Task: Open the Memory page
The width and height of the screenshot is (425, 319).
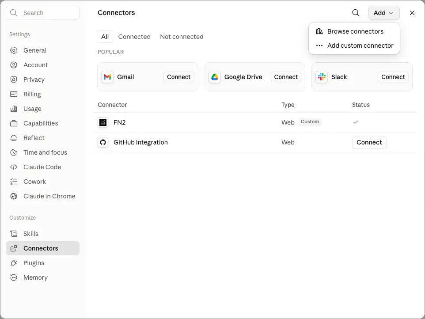Action: tap(42, 277)
